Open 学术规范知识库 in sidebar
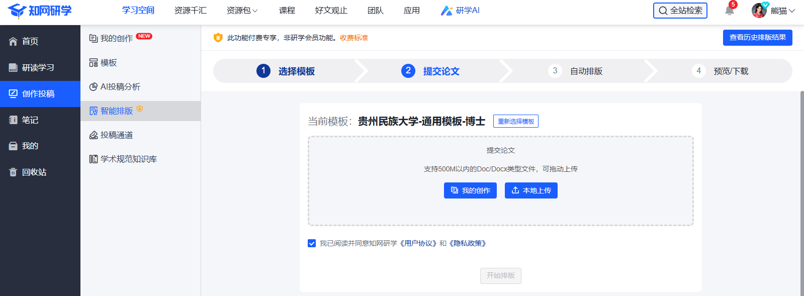The image size is (804, 296). pyautogui.click(x=128, y=159)
